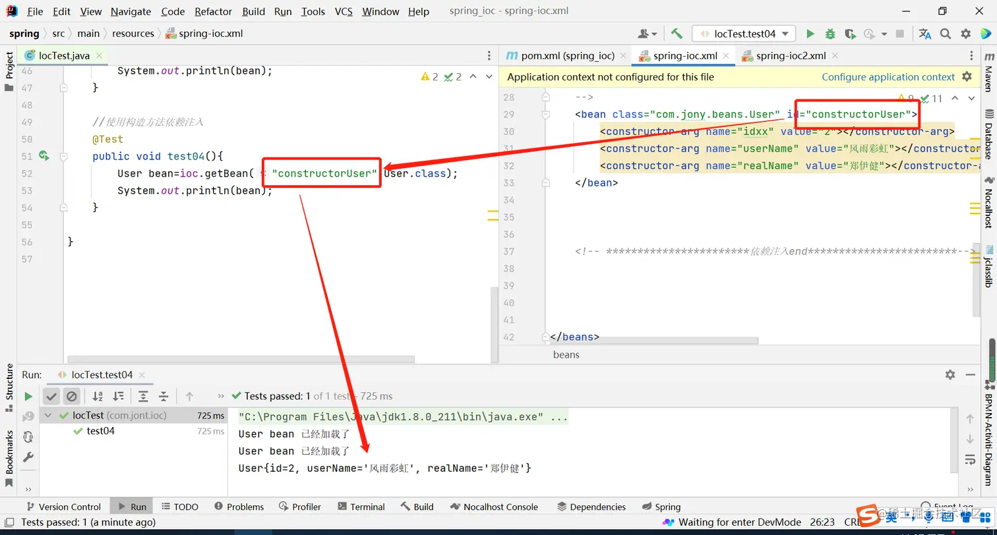Image resolution: width=997 pixels, height=535 pixels.
Task: Run locTest.test04 with the green play button
Action: [810, 34]
